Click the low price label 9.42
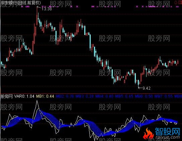 (x=147, y=88)
